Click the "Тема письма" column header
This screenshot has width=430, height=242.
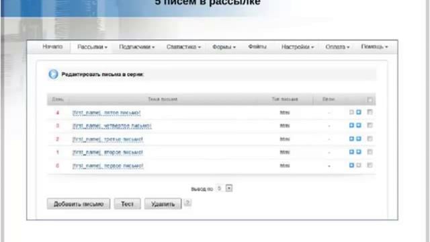click(x=163, y=99)
